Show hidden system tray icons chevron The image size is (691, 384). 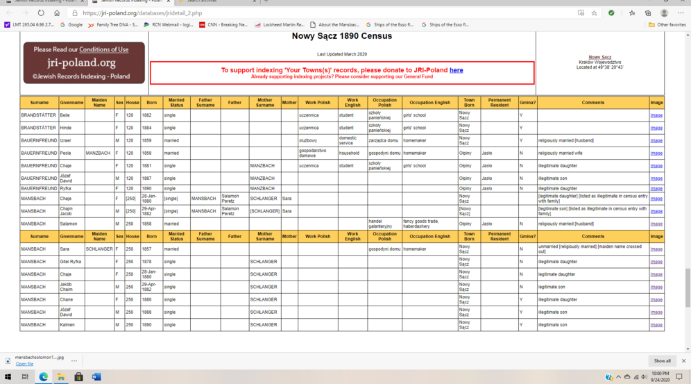[618, 377]
